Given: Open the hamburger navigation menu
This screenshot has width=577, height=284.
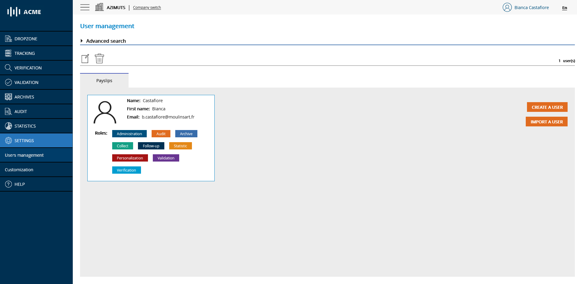Looking at the screenshot, I should coord(85,7).
